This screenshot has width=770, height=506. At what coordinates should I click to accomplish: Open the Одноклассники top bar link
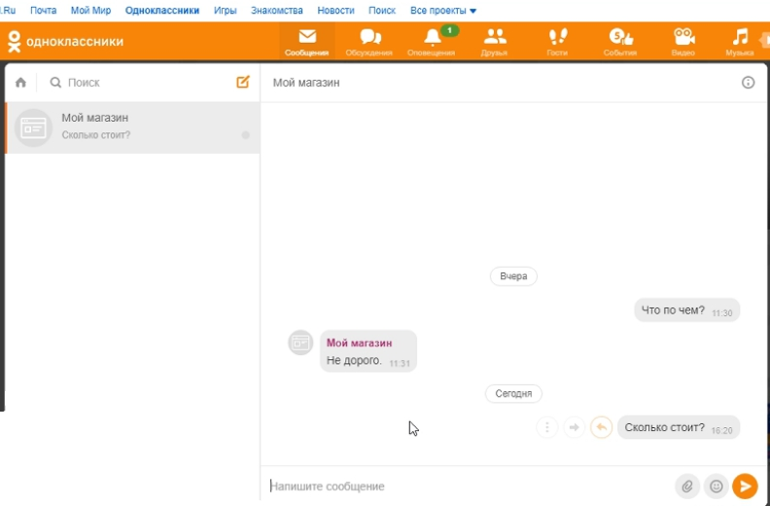click(x=162, y=11)
